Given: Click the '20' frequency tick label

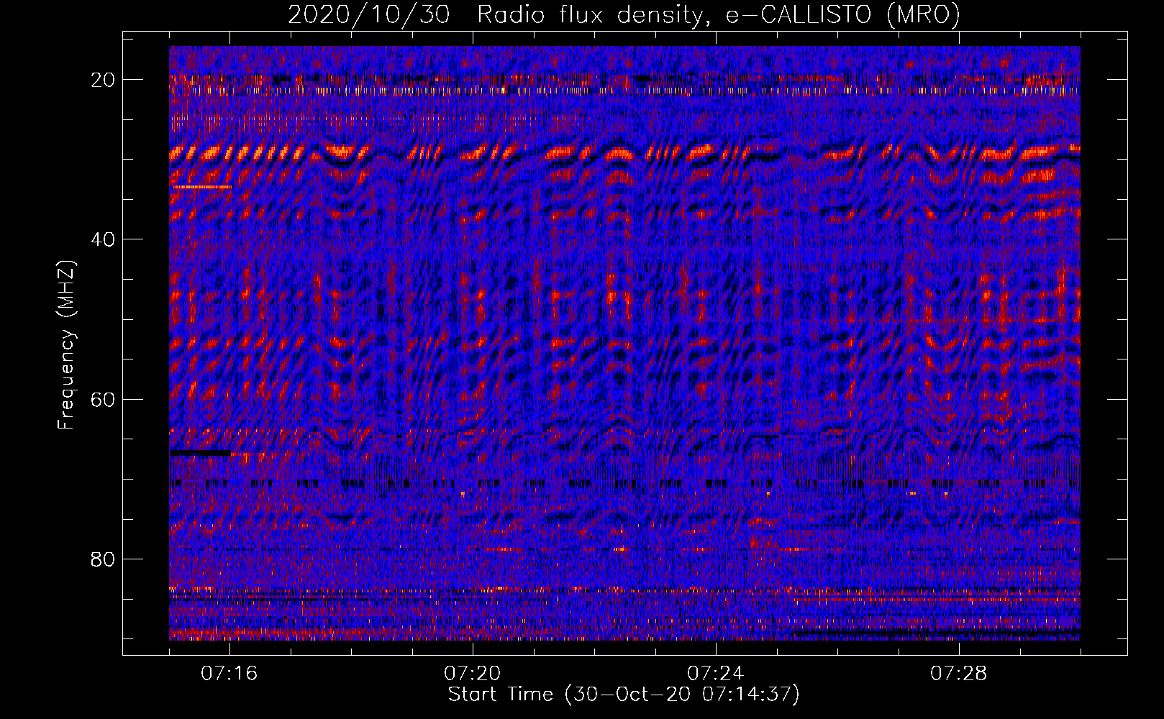Looking at the screenshot, I should point(103,80).
